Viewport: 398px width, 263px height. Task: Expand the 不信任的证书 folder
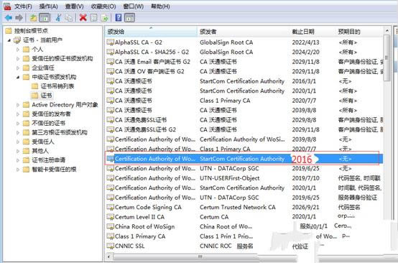click(x=18, y=123)
